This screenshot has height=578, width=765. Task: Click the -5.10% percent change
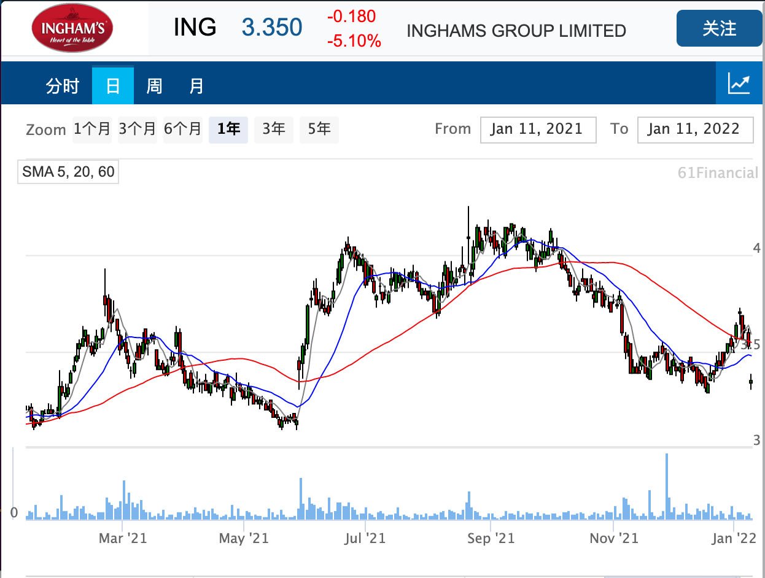click(x=354, y=41)
